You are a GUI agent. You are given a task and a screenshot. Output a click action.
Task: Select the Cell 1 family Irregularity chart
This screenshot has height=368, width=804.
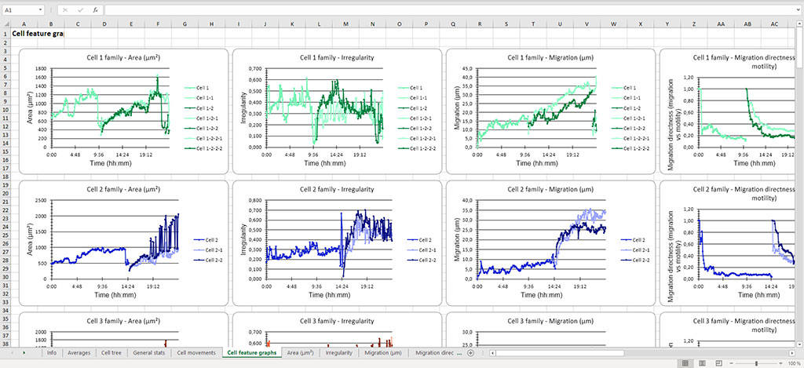coord(337,111)
